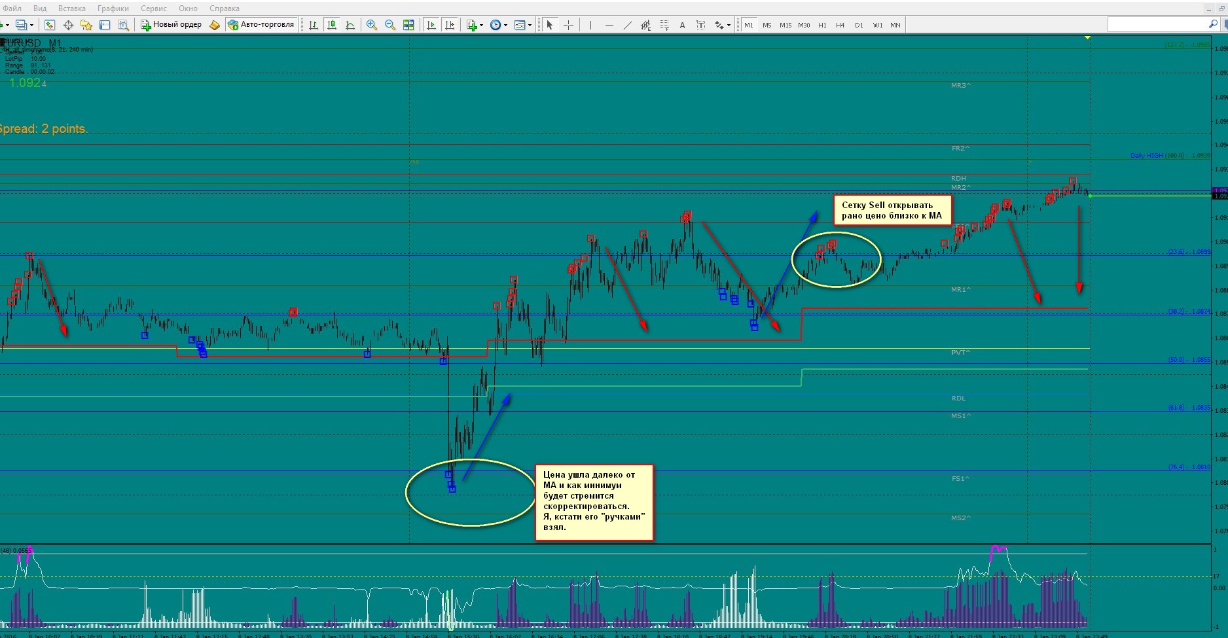Screen dimensions: 1228x638
Task: Open the Вставка menu
Action: (72, 9)
